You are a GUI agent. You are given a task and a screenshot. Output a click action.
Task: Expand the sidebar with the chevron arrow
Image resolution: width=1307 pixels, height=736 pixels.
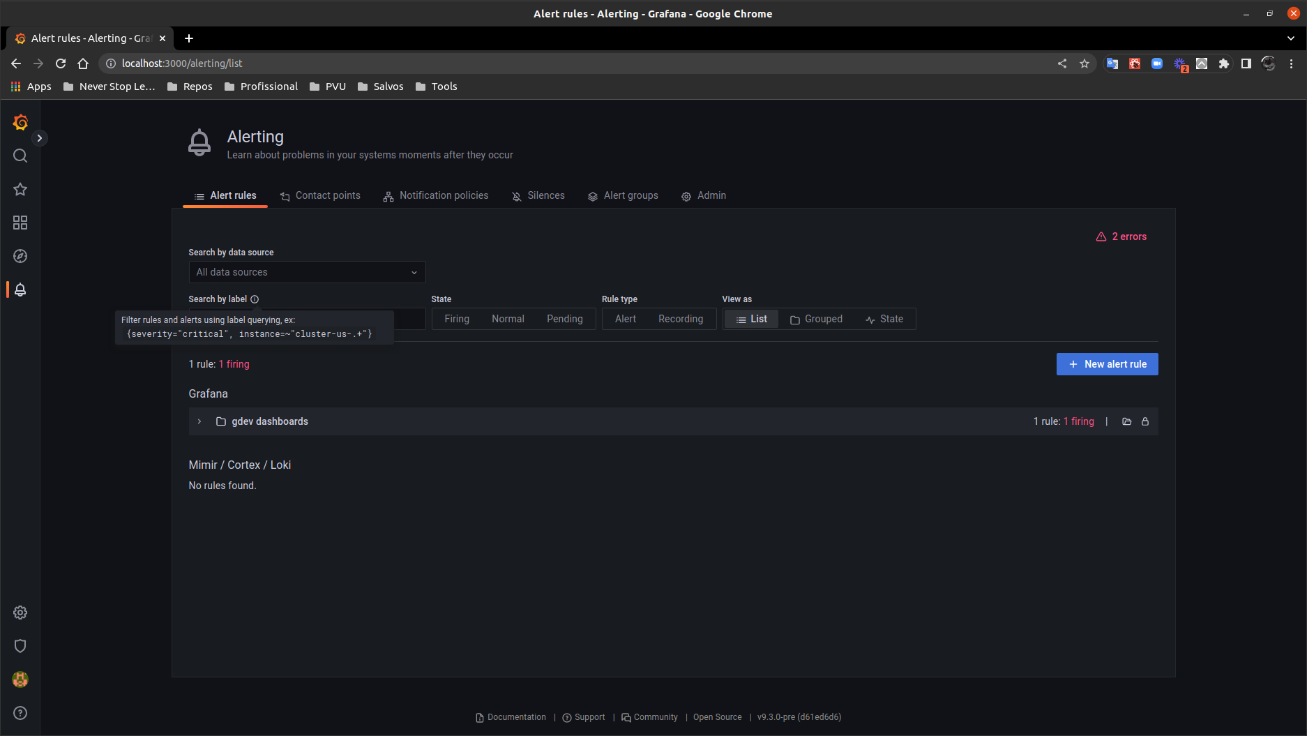tap(40, 138)
